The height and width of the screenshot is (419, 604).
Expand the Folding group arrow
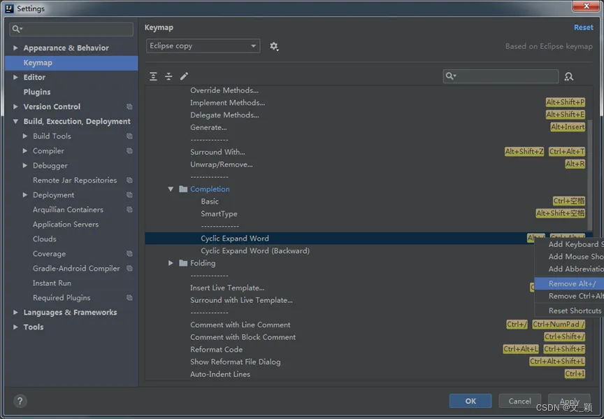tap(171, 263)
